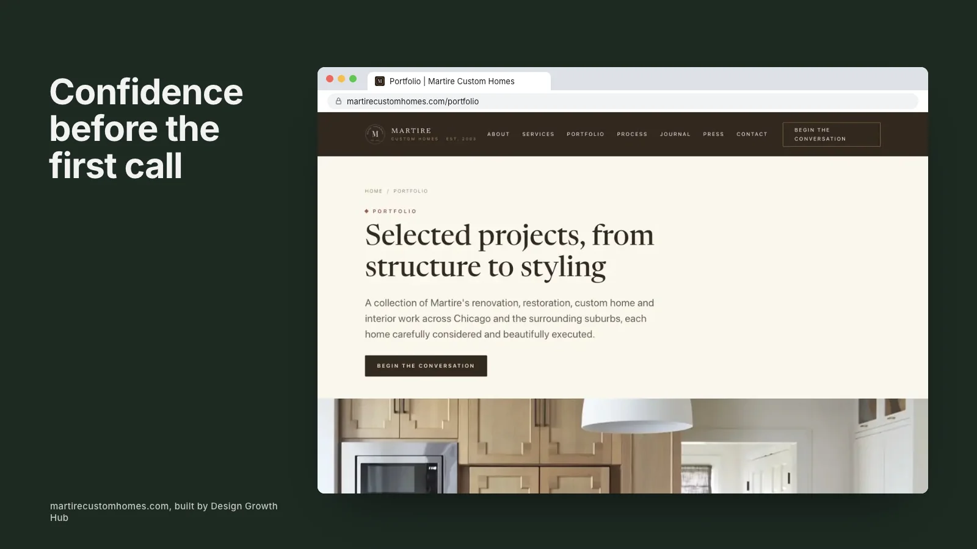Viewport: 977px width, 549px height.
Task: Click the Martire Custom Homes wordmark
Action: coord(434,134)
